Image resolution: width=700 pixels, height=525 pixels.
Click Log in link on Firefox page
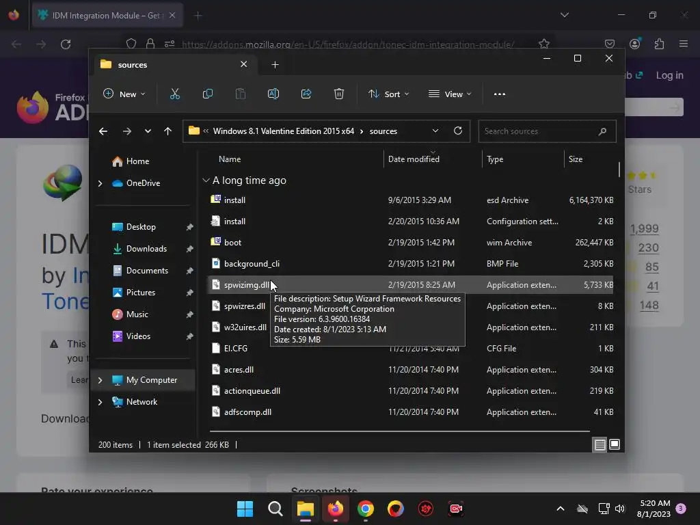[x=669, y=75]
